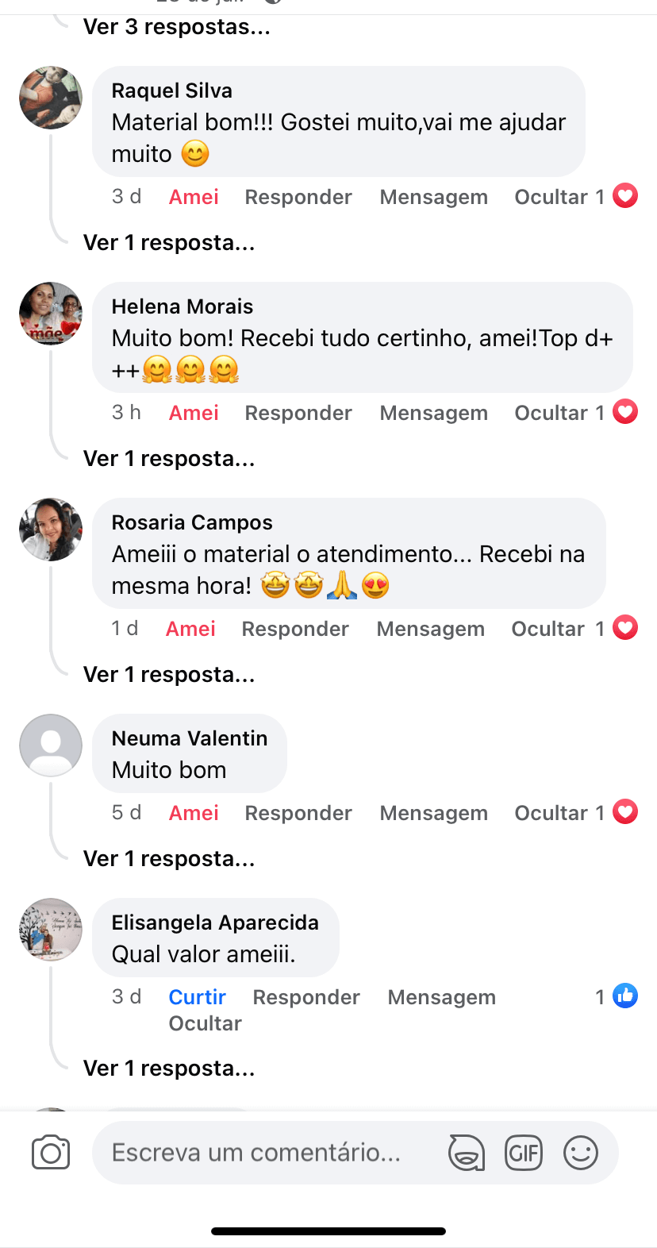The height and width of the screenshot is (1248, 657).
Task: Toggle 'Amei' on Neuma Valentin's comment
Action: [194, 812]
